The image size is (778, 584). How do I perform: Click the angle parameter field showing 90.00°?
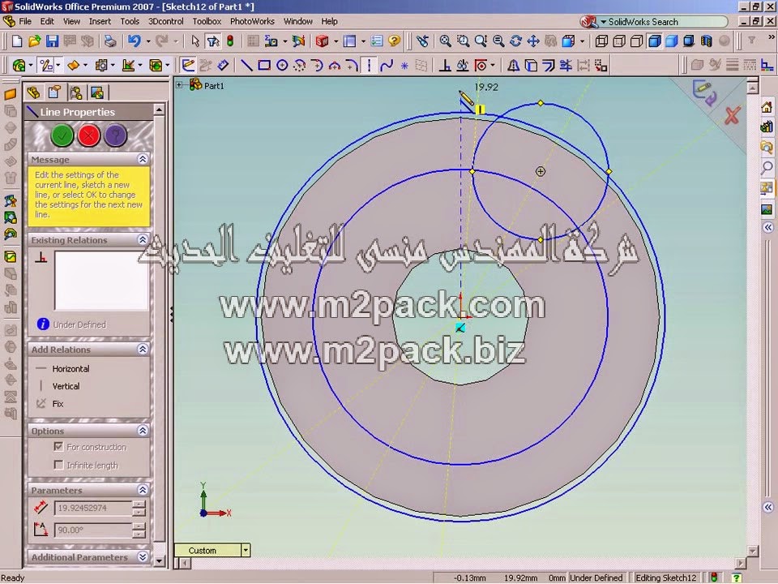click(93, 530)
